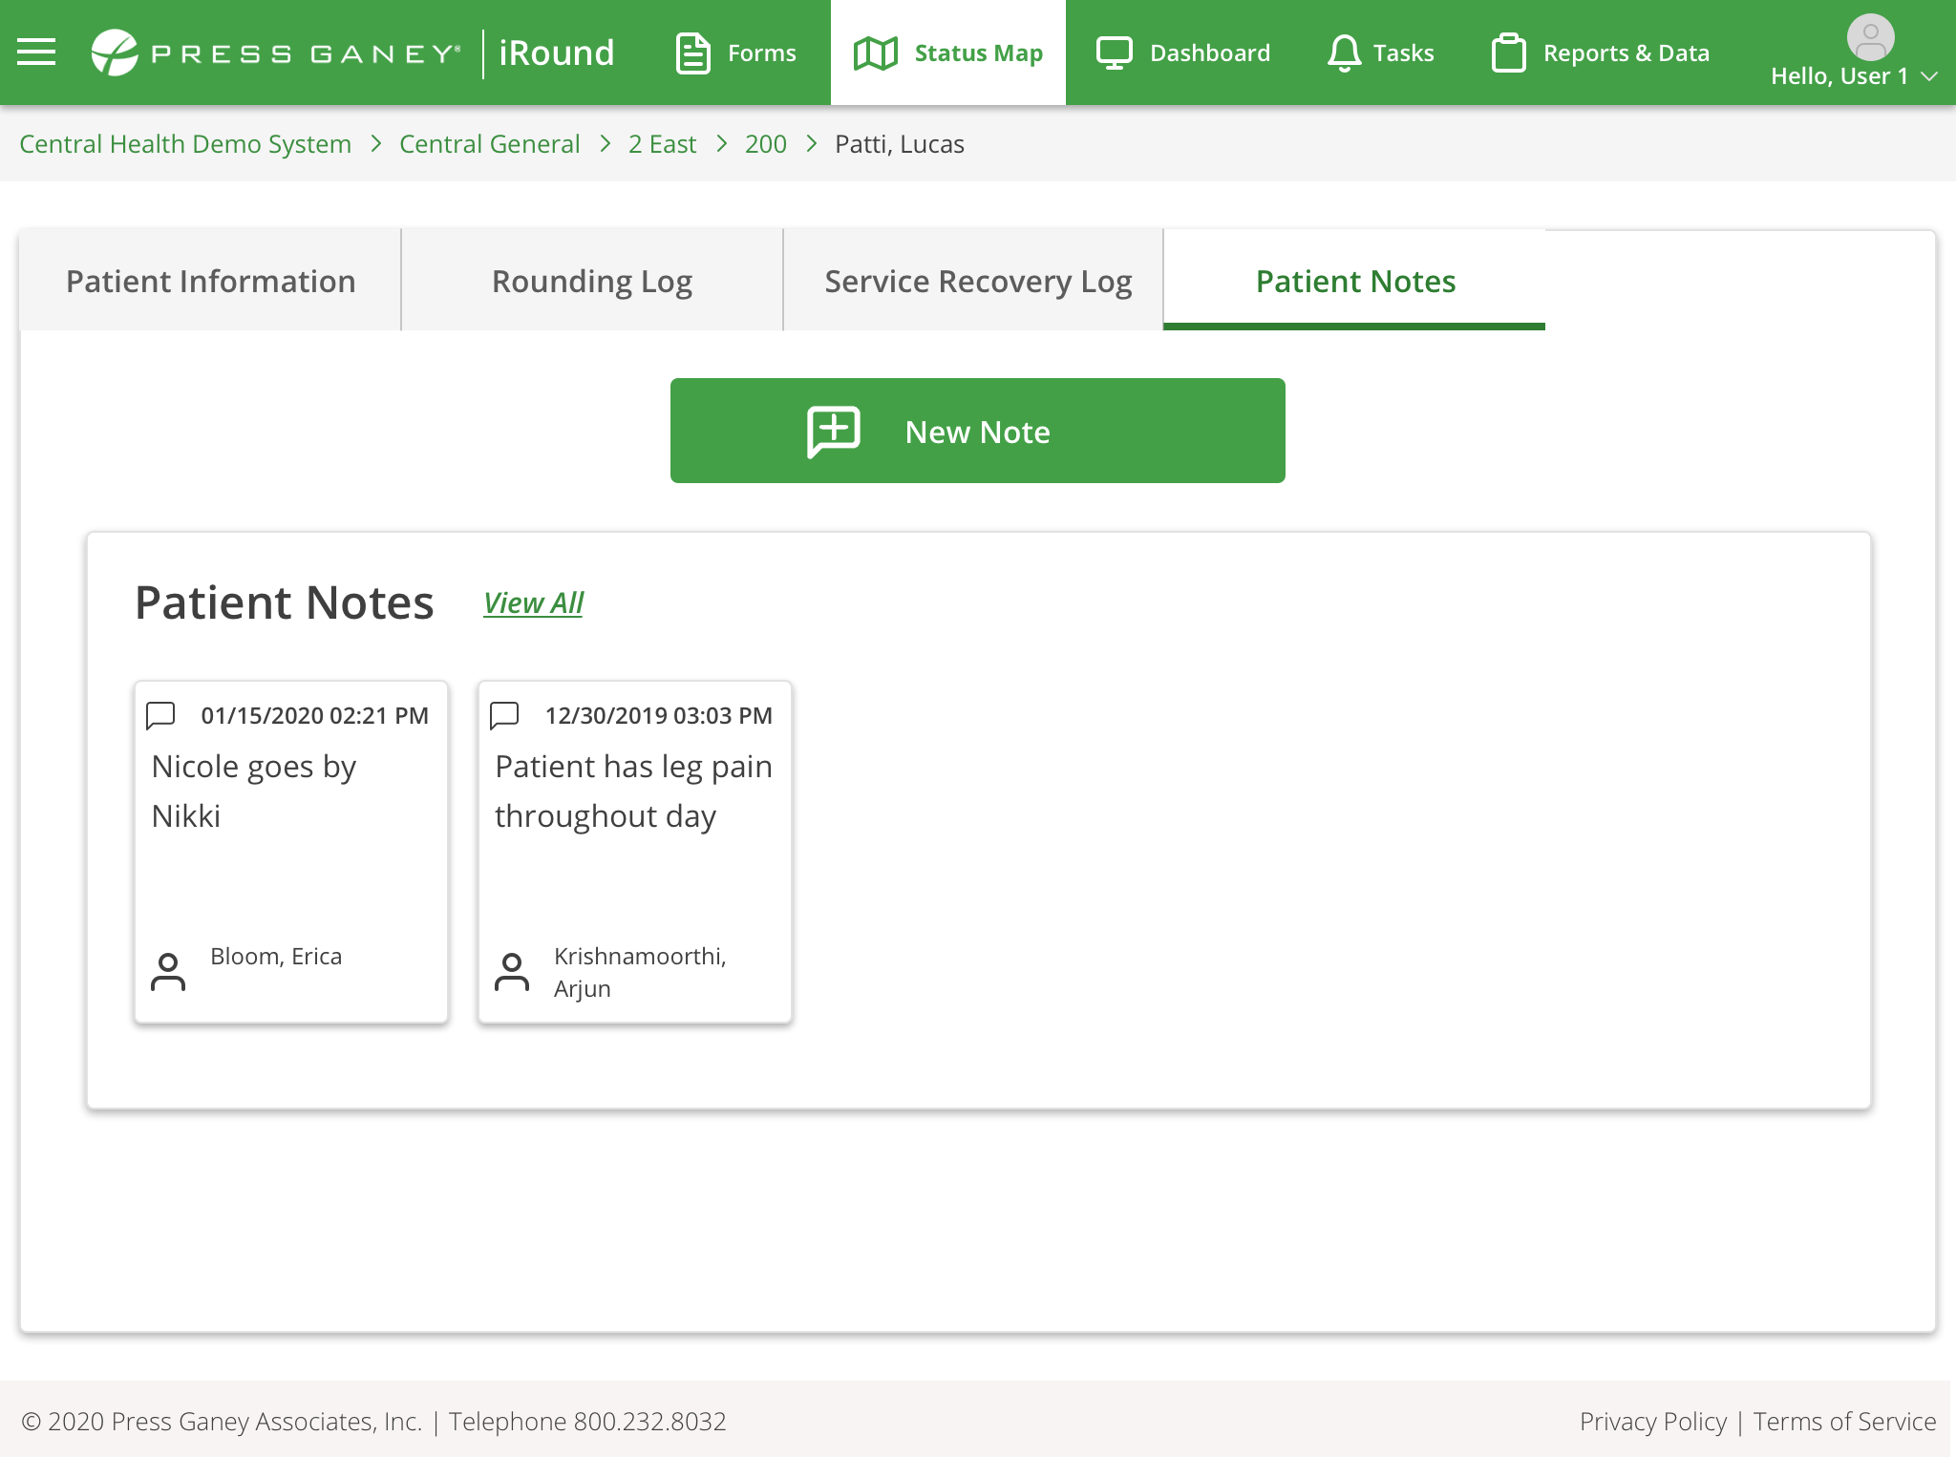Open Reports & Data menu item

click(1600, 53)
